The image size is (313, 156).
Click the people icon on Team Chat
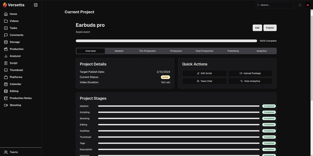(198, 81)
